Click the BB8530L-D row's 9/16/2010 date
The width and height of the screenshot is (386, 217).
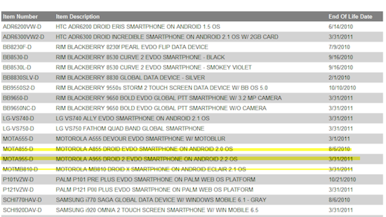pyautogui.click(x=341, y=68)
